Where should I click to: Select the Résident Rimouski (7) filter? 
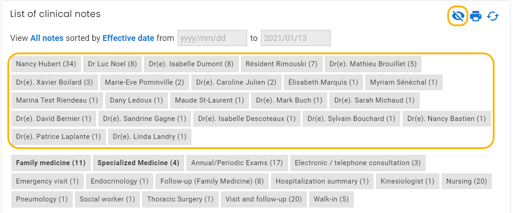point(282,64)
